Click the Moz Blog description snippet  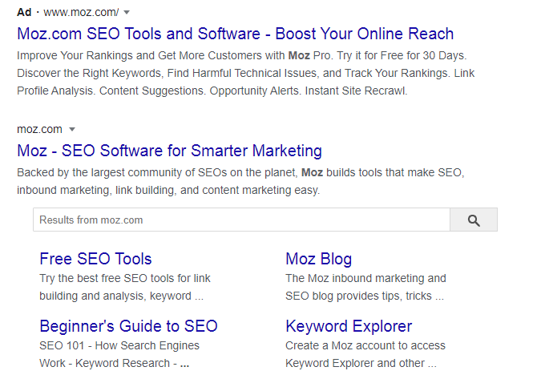[x=365, y=287]
